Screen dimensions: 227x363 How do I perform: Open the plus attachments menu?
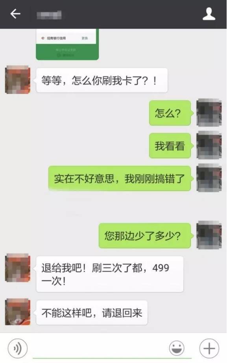[209, 348]
